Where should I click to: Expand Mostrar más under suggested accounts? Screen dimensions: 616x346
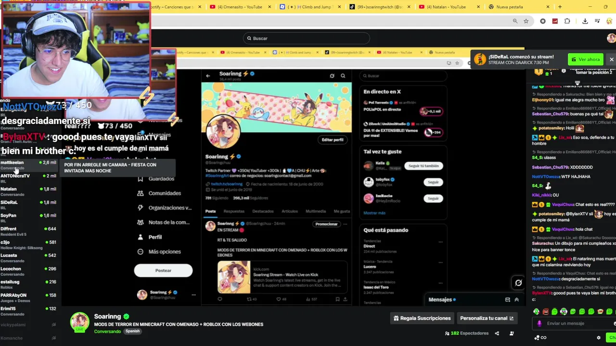(374, 213)
